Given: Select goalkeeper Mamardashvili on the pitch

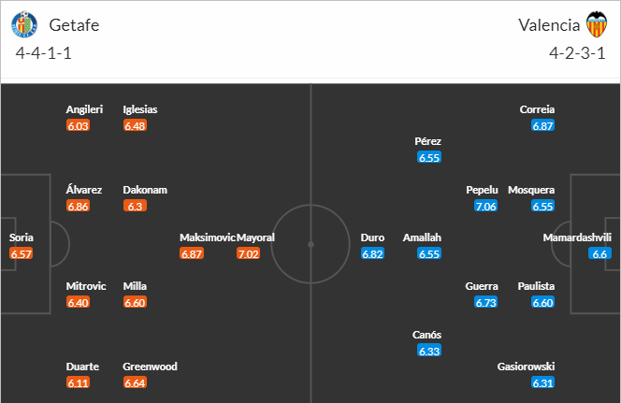Looking at the screenshot, I should [577, 237].
